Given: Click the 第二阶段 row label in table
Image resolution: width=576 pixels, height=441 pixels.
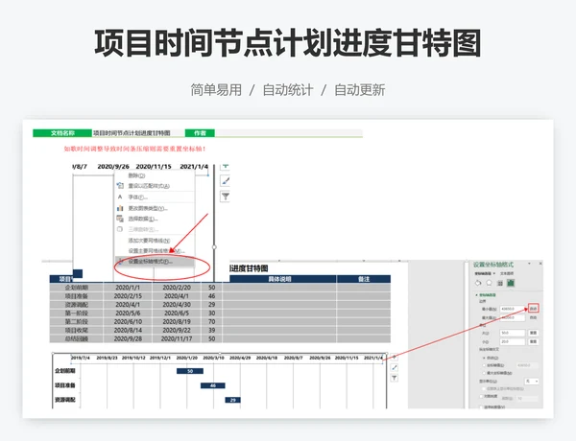Looking at the screenshot, I should pyautogui.click(x=77, y=321).
